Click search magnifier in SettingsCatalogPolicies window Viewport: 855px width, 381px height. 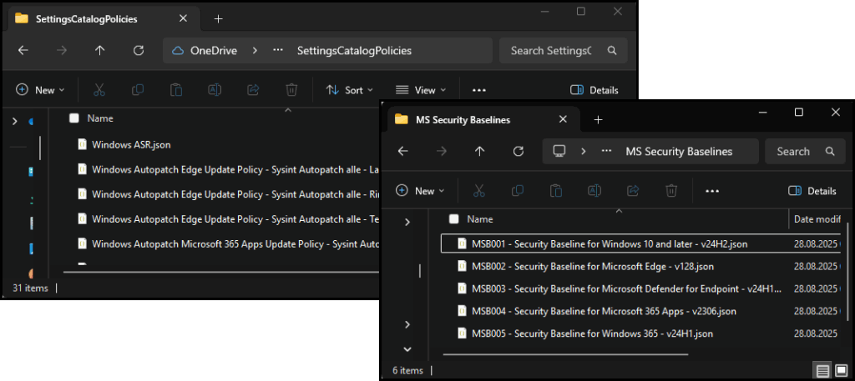[x=612, y=51]
